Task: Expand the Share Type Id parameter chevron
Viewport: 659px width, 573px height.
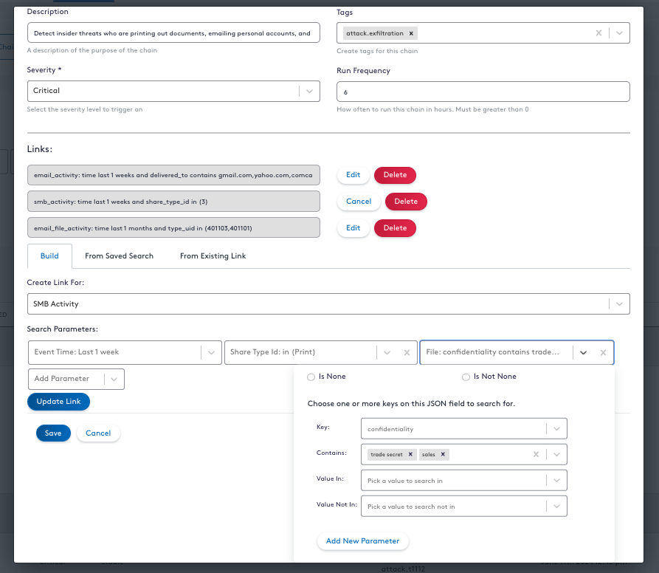Action: (x=387, y=352)
